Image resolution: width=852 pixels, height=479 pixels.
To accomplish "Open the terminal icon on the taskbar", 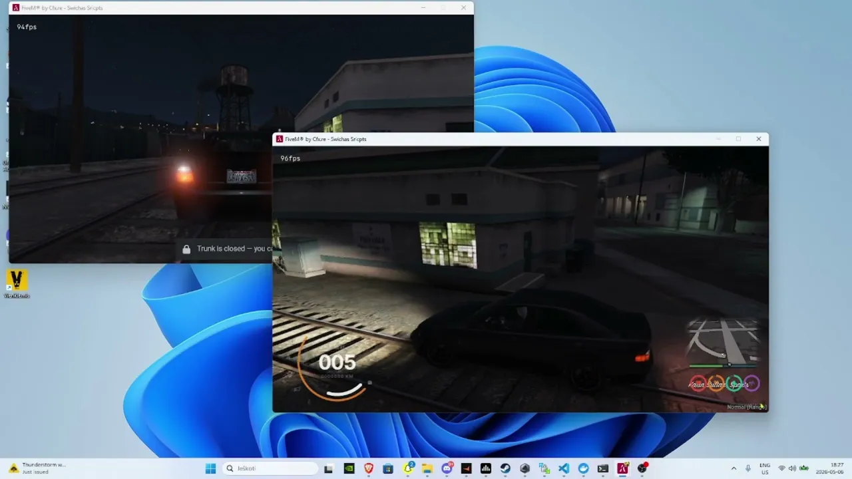I will pyautogui.click(x=602, y=468).
